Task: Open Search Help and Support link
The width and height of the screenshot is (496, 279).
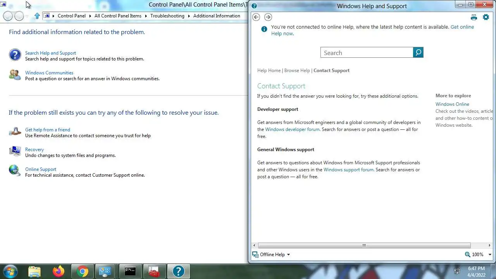Action: (x=50, y=53)
